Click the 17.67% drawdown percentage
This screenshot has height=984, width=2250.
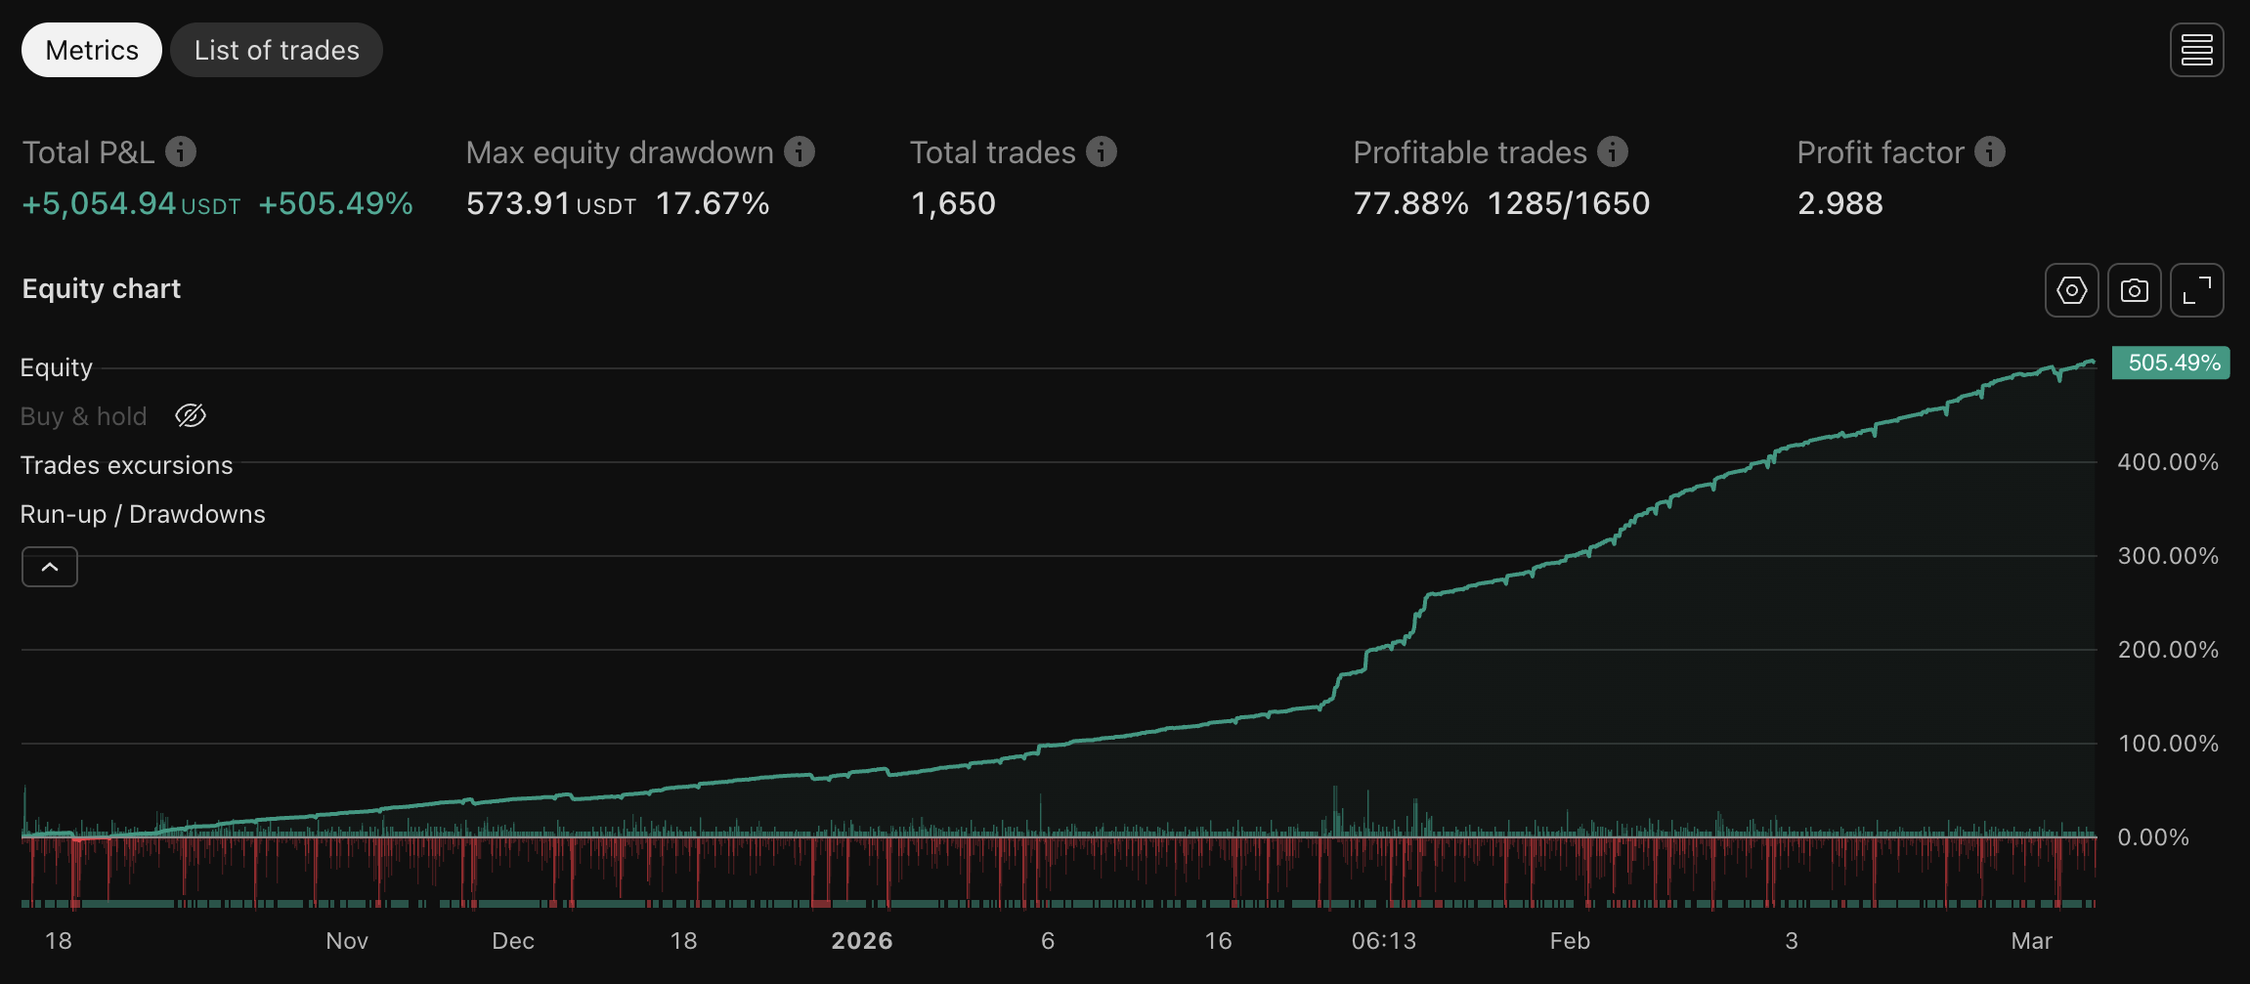[x=713, y=203]
